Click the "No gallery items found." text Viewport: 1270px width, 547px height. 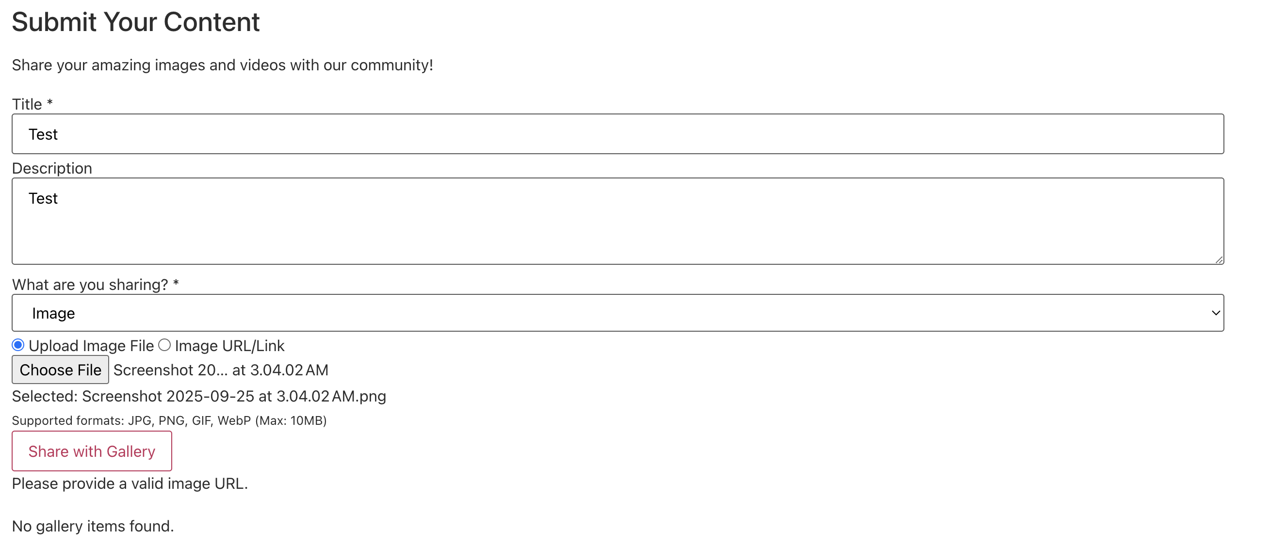click(x=93, y=526)
